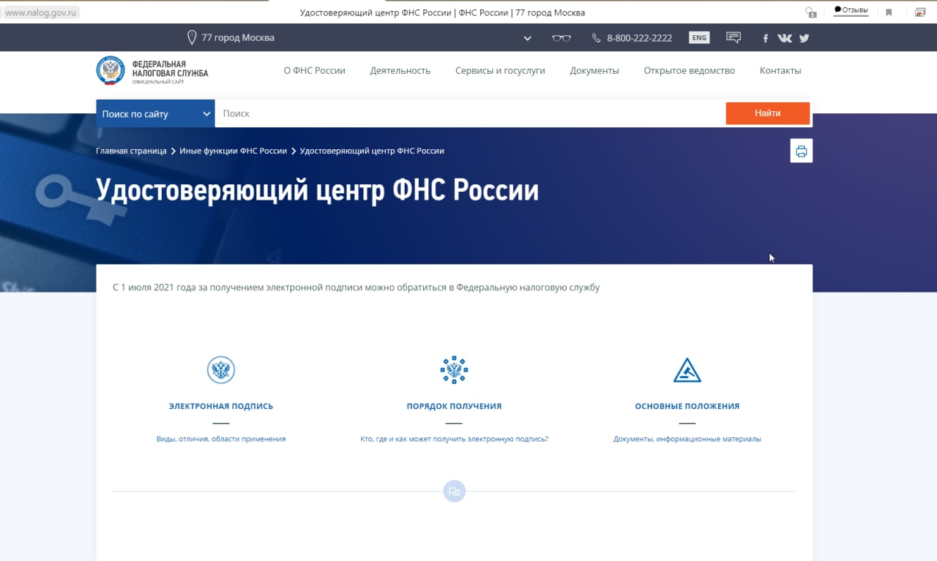Click the print page icon
Image resolution: width=937 pixels, height=561 pixels.
click(x=801, y=151)
